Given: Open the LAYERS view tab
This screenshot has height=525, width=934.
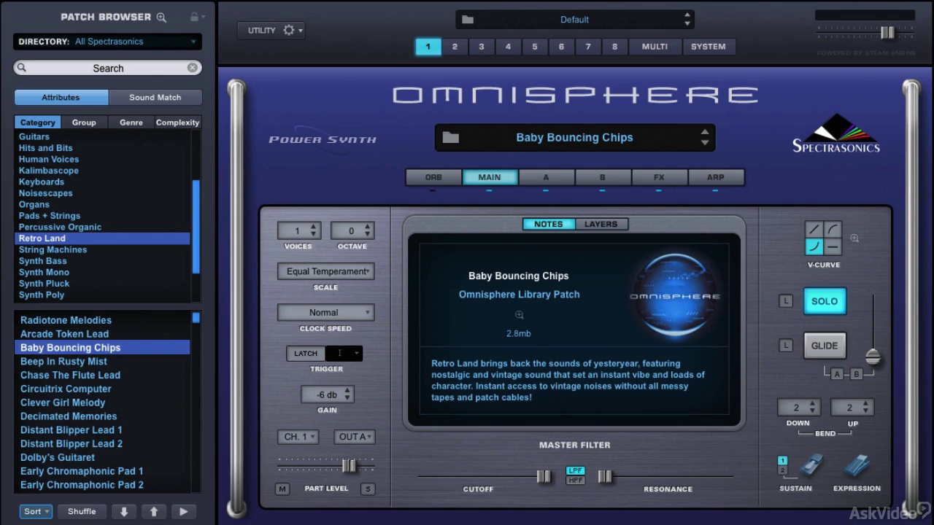Looking at the screenshot, I should pyautogui.click(x=601, y=225).
